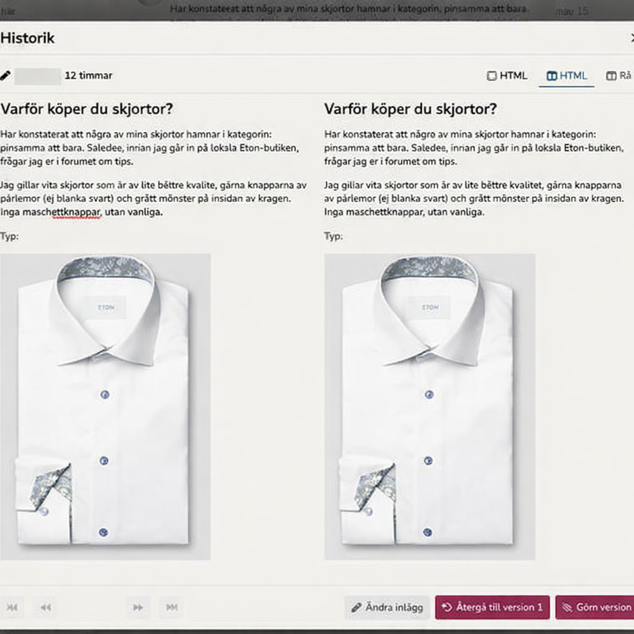The width and height of the screenshot is (634, 634).
Task: Switch to the Rå raw diff view
Action: 619,76
